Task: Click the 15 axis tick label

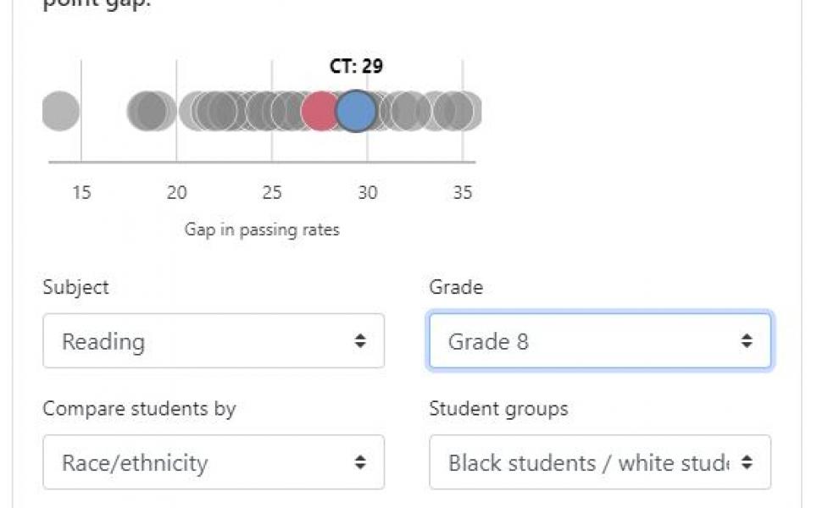Action: tap(81, 192)
